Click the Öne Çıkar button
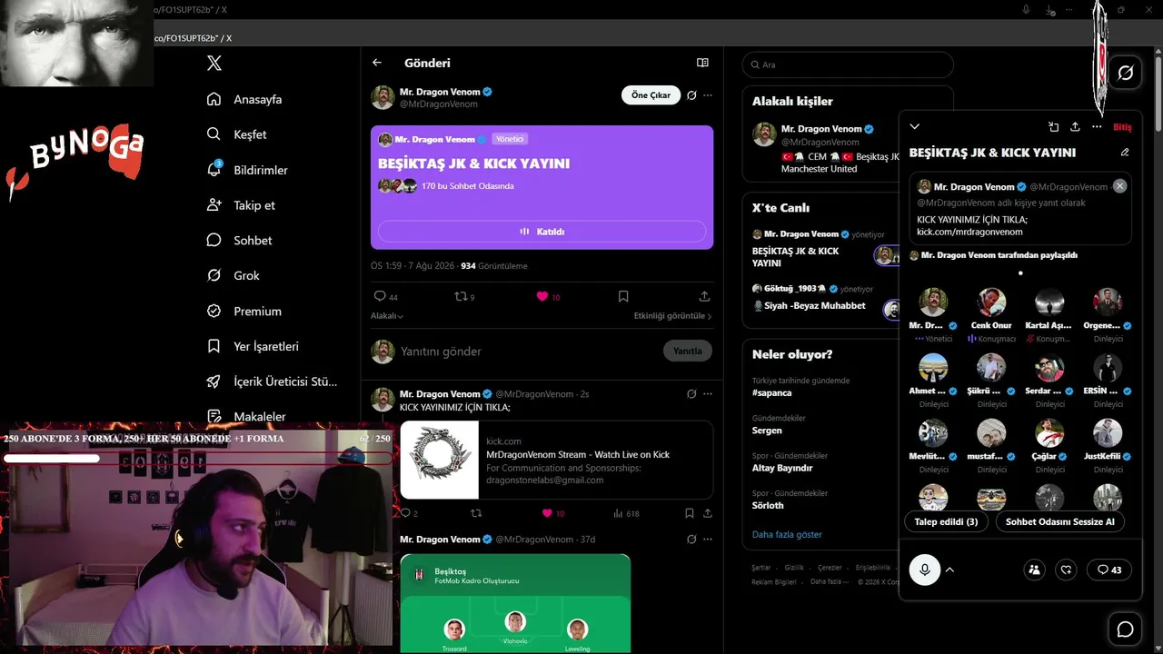The width and height of the screenshot is (1163, 654). pyautogui.click(x=651, y=95)
